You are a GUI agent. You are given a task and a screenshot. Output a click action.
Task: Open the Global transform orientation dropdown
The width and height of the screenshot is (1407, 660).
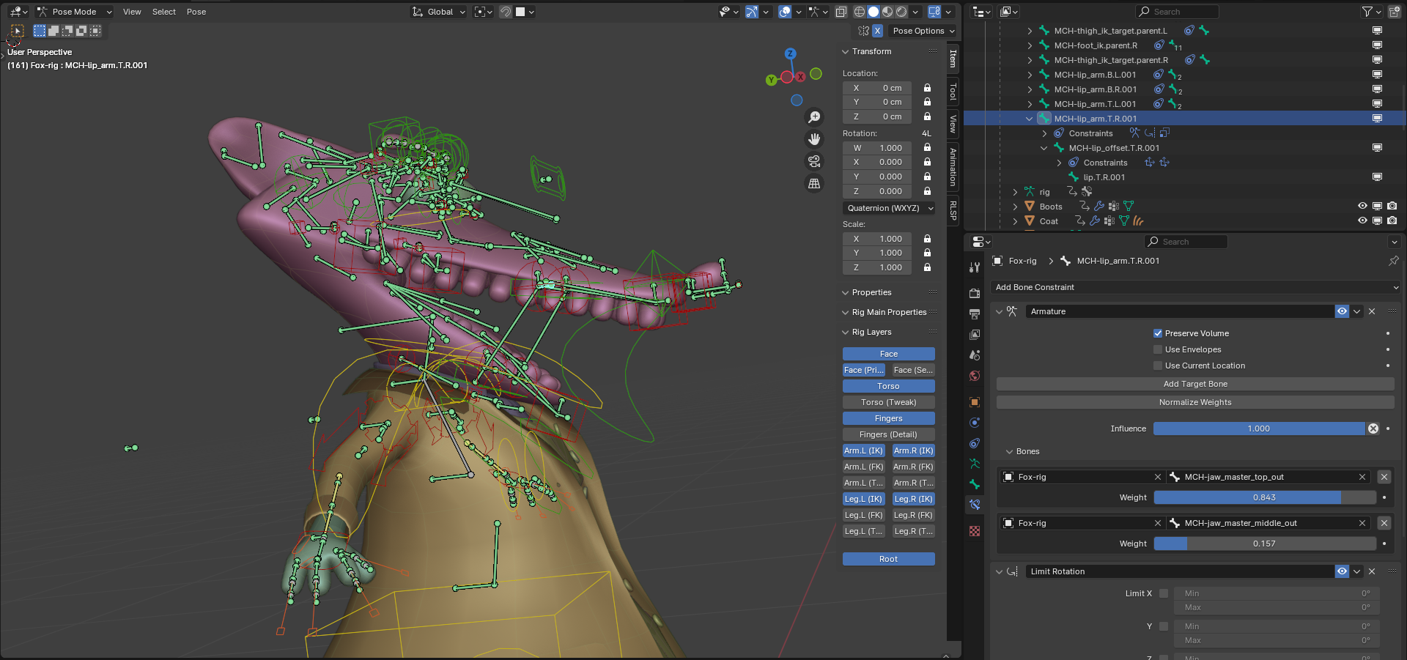[x=438, y=12]
